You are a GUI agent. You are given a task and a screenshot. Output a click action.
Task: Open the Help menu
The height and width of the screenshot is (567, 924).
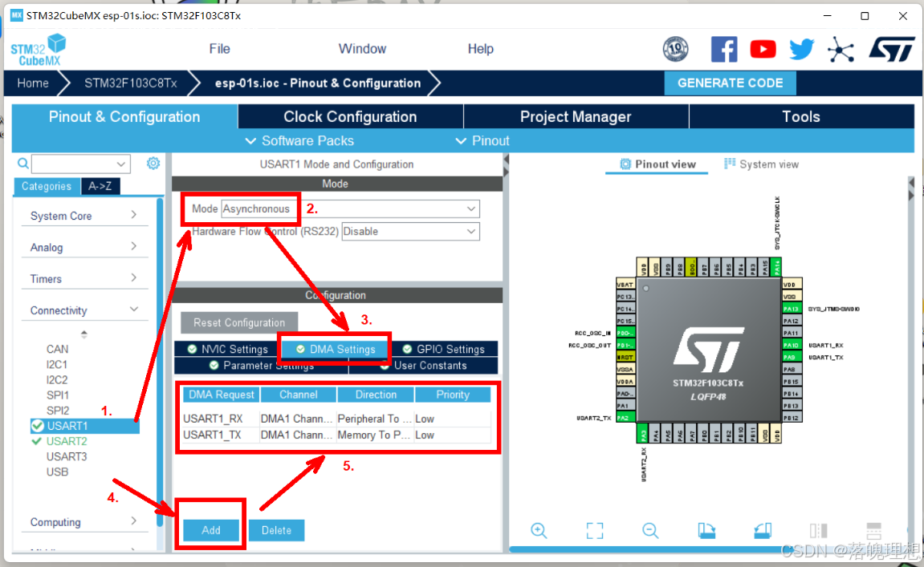tap(480, 49)
